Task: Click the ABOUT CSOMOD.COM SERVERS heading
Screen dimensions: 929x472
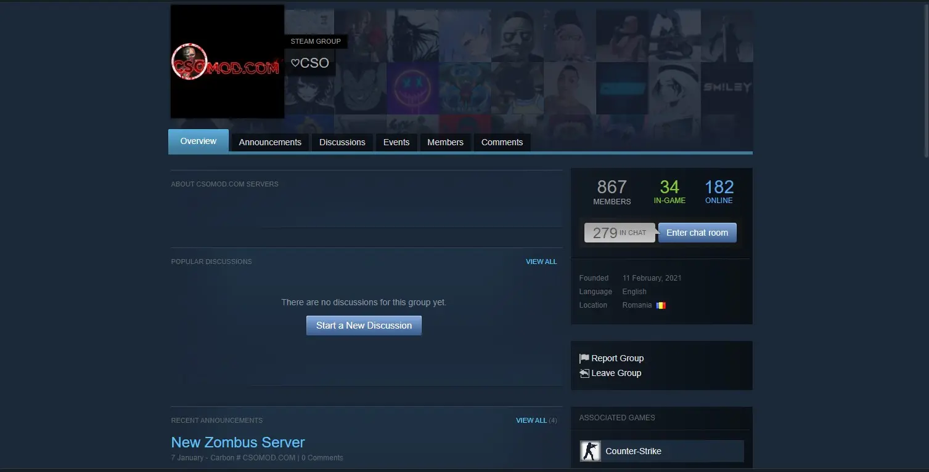Action: [224, 184]
